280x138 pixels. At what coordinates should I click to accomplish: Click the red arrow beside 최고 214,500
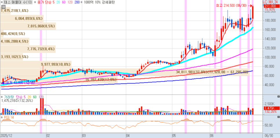250,6
